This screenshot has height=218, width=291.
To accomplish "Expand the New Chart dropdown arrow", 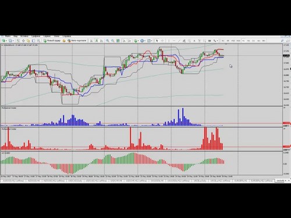I will point(6,41).
